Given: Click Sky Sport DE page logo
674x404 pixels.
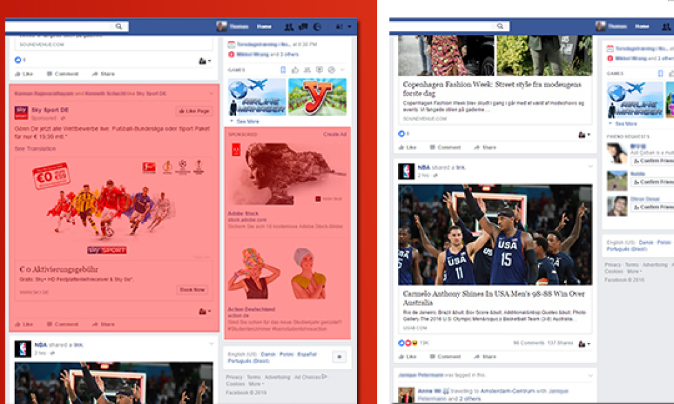Looking at the screenshot, I should point(21,113).
